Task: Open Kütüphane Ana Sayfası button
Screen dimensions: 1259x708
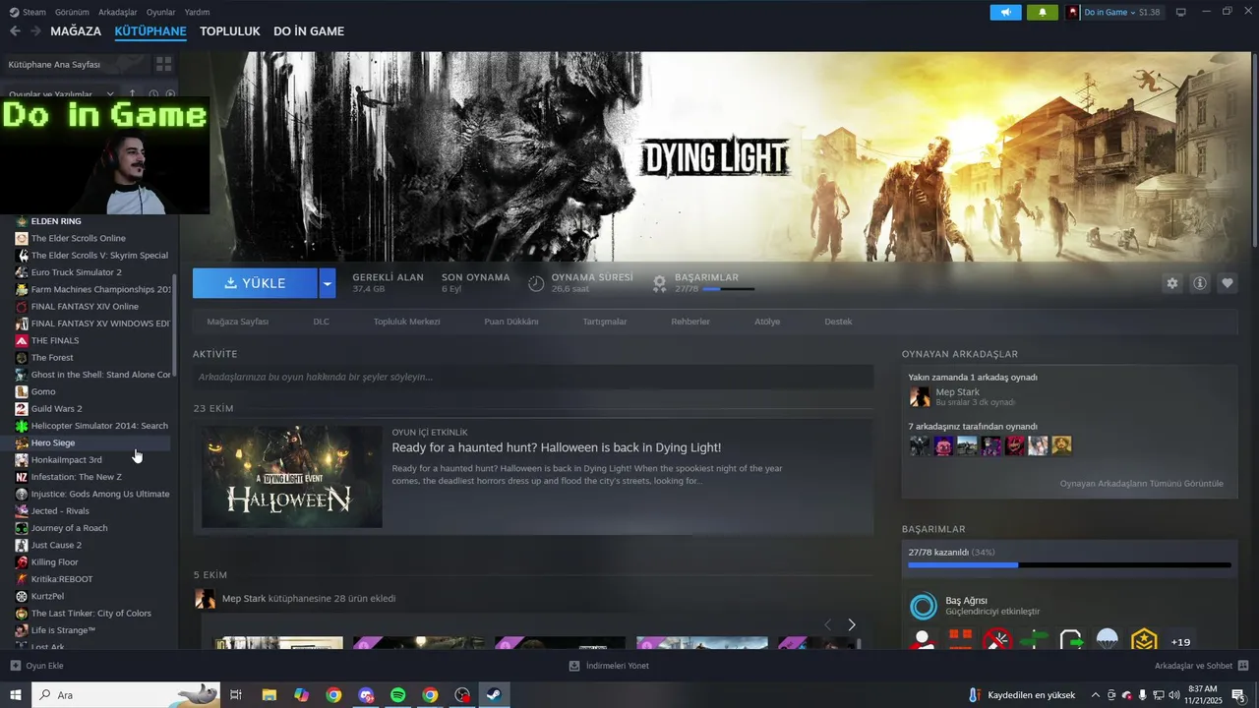Action: tap(75, 64)
